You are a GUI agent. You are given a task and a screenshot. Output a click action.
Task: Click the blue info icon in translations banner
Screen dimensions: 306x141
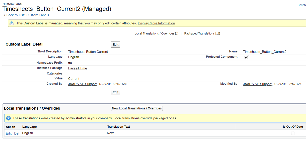click(8, 118)
